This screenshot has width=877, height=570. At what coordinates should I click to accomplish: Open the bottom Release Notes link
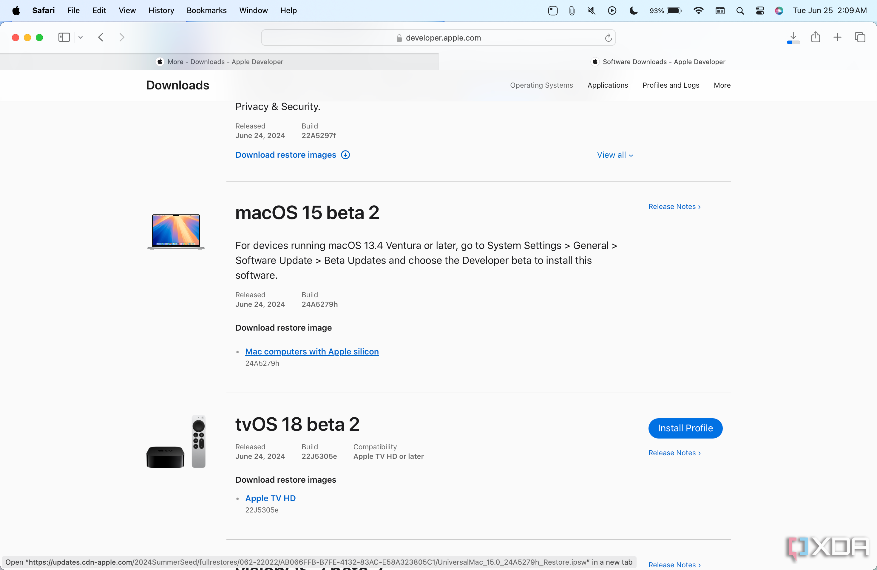click(x=674, y=564)
